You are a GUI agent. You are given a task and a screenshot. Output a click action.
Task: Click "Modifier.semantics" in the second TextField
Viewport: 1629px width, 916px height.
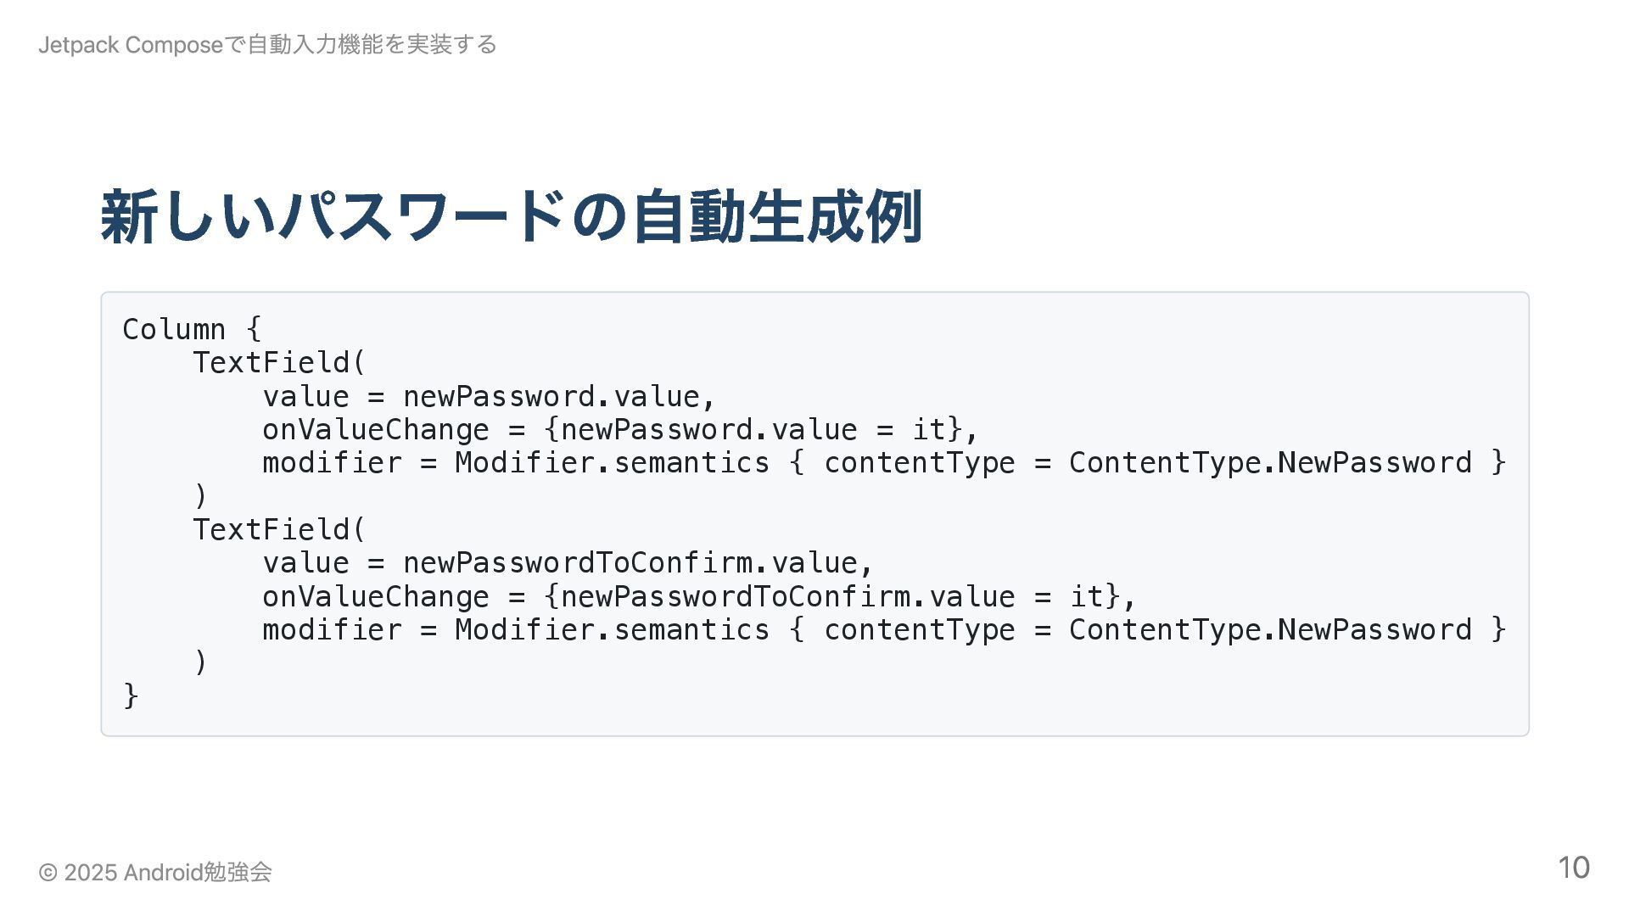612,630
